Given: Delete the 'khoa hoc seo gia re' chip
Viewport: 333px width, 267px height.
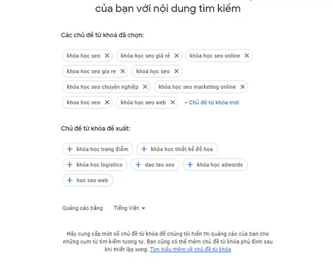Looking at the screenshot, I should (123, 71).
